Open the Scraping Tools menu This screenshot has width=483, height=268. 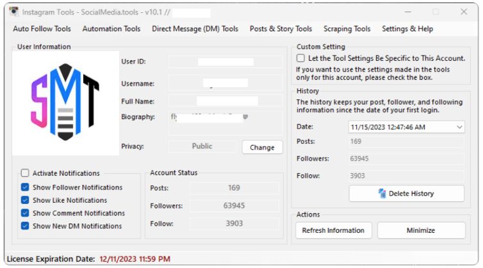click(x=347, y=29)
